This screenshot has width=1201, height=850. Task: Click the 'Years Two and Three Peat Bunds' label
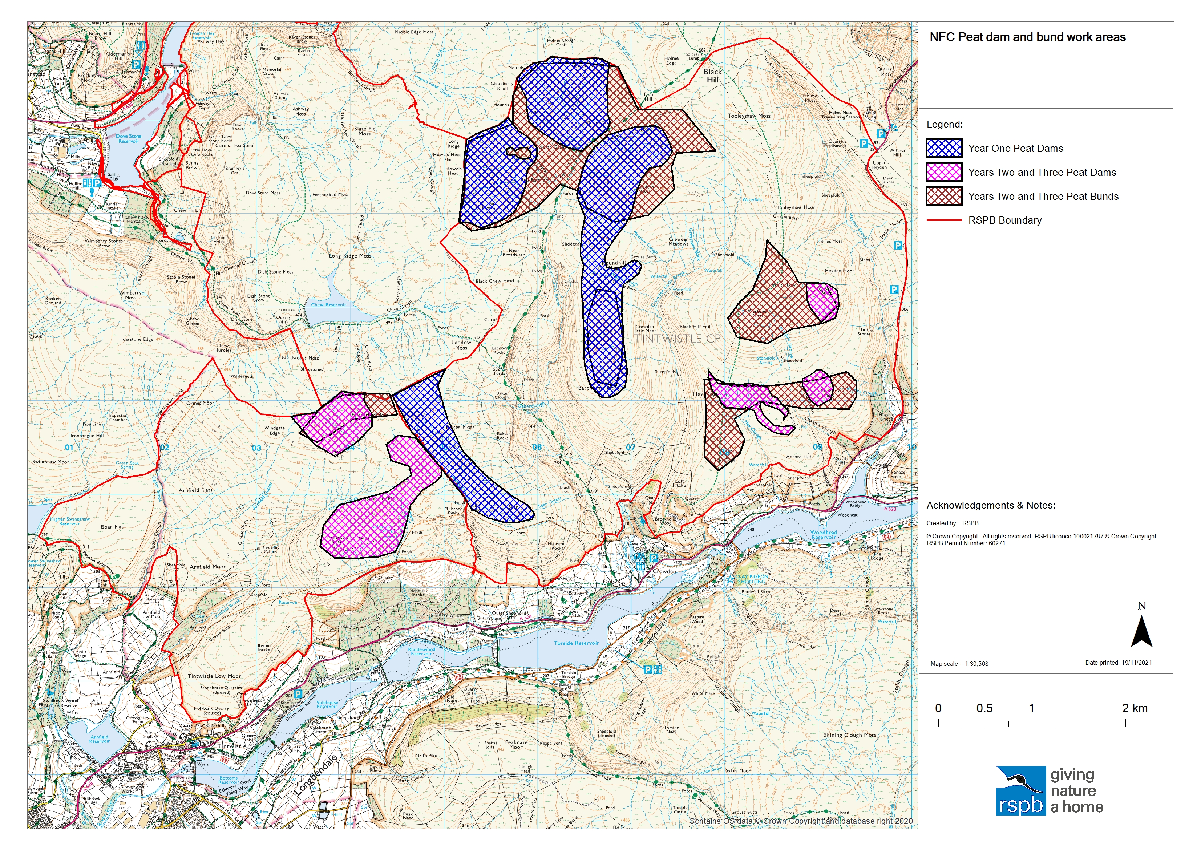[1043, 196]
